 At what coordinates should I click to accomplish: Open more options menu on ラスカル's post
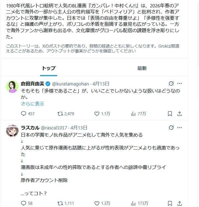(179, 128)
